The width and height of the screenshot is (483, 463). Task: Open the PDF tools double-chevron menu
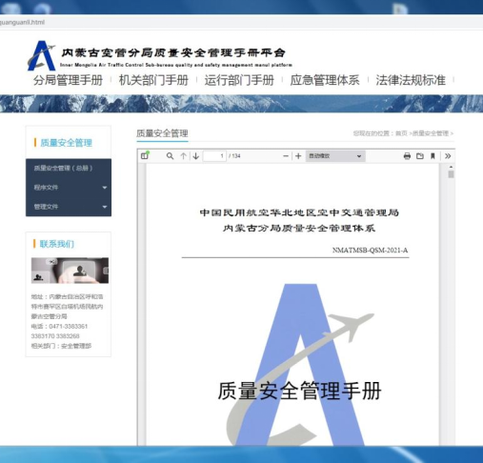point(448,156)
